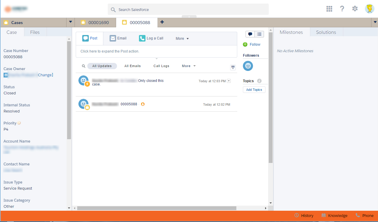Screen dimensions: 378x222
Task: Expand the More publisher actions dropdown
Action: coord(182,39)
